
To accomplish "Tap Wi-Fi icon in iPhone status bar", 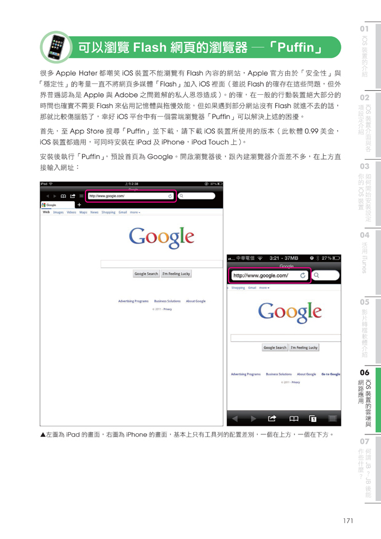I will coord(260,258).
